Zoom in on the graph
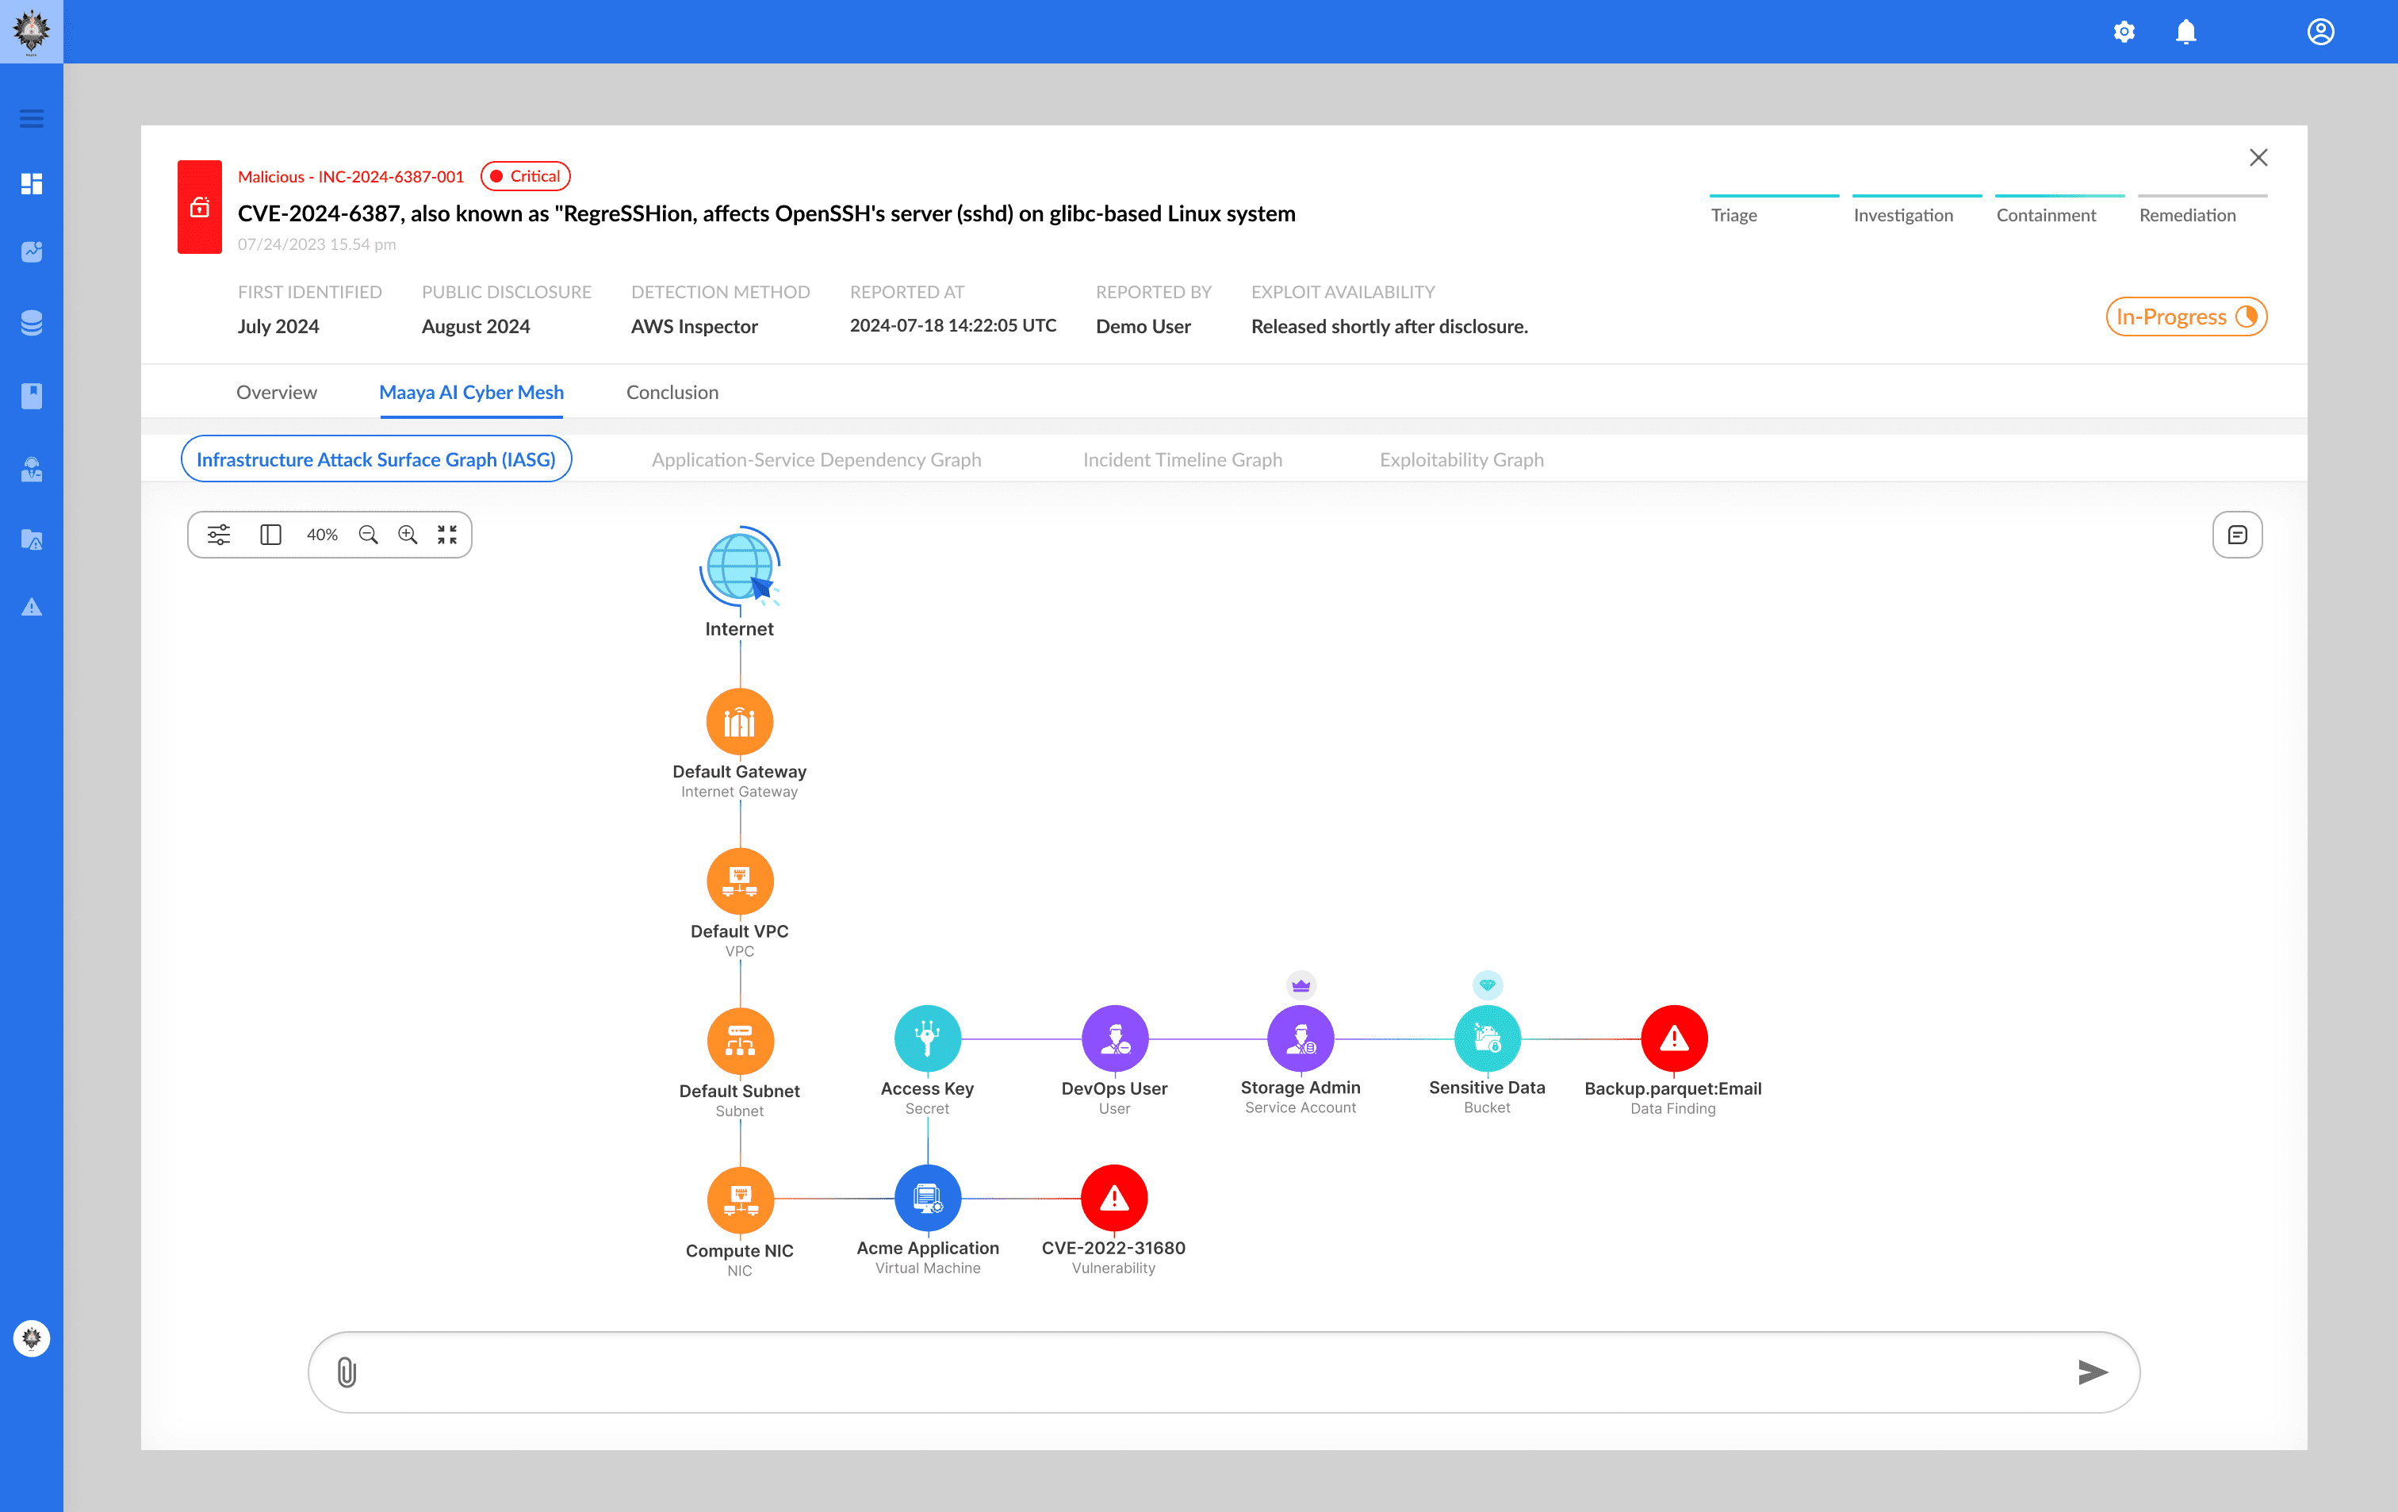 [x=408, y=535]
